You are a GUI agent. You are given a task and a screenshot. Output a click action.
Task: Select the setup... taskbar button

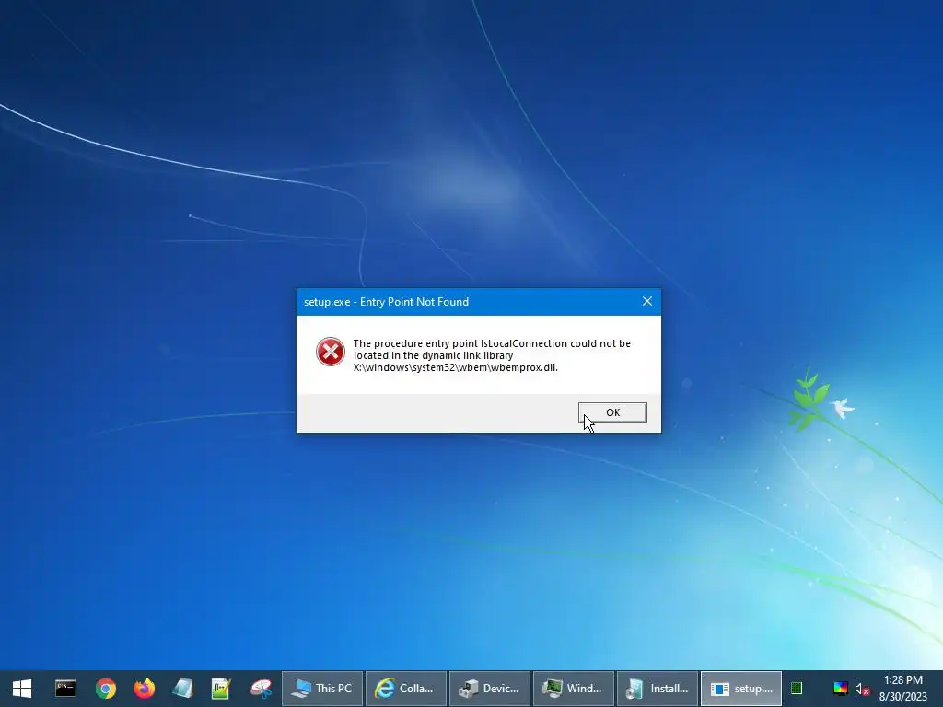click(741, 689)
